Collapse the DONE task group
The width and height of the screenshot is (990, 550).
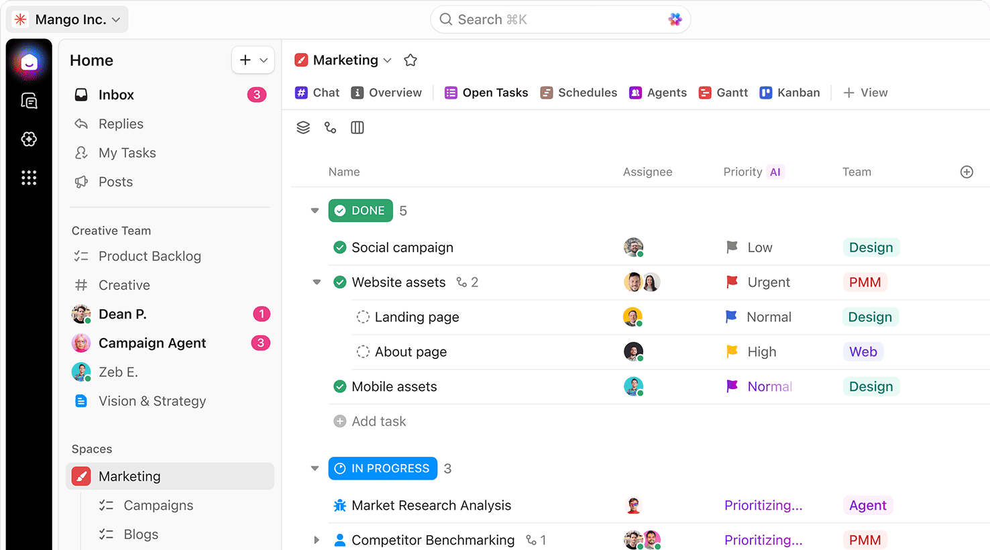pos(315,210)
